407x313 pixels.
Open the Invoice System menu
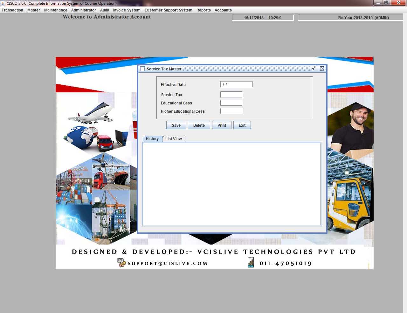127,10
